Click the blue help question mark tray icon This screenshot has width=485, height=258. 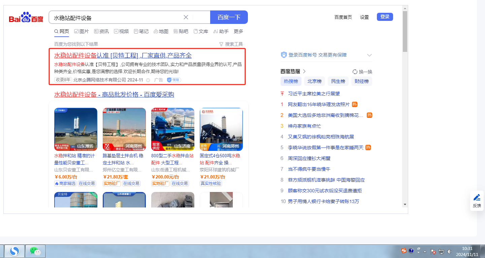click(x=411, y=251)
